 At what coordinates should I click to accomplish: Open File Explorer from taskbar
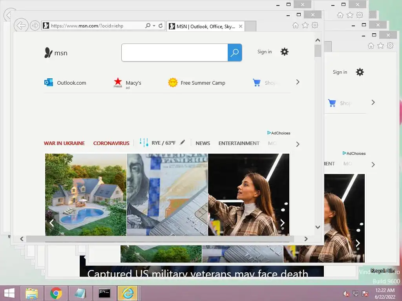[32, 293]
